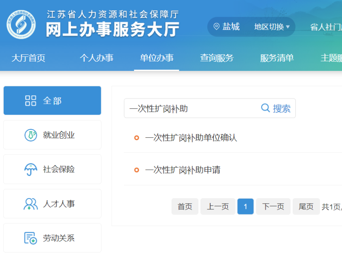Switch to the 个人办事 tab

click(96, 58)
